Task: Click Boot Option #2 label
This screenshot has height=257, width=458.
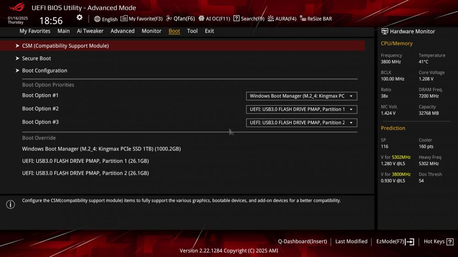Action: pos(40,109)
